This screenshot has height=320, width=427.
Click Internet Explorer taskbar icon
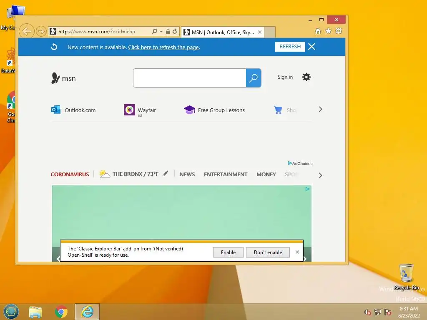(x=87, y=312)
